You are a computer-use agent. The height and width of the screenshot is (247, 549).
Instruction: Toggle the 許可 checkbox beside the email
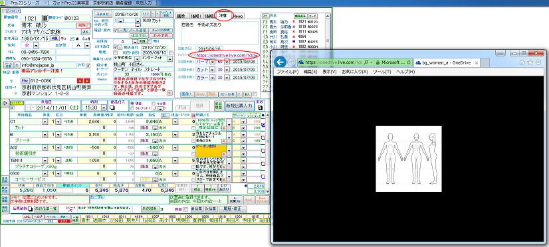coord(88,66)
